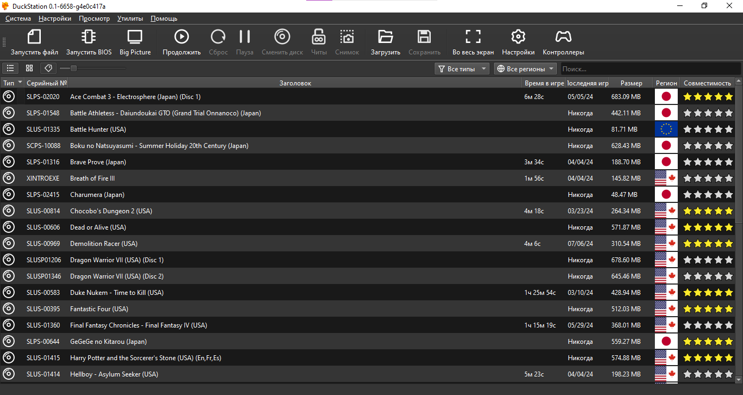Take a screenshot with Снимок icon
Viewport: 743px width, 395px height.
(347, 37)
